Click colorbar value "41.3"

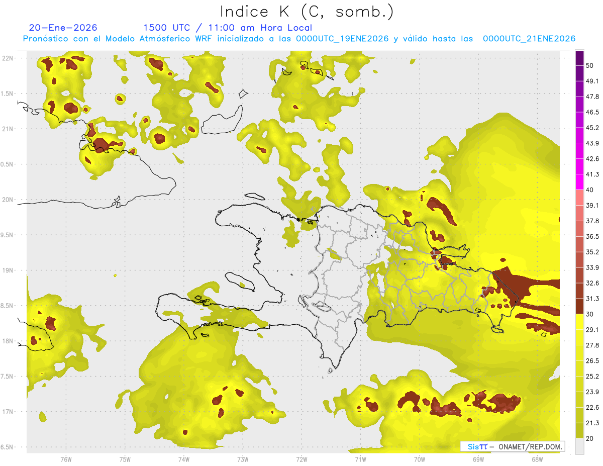coord(592,174)
